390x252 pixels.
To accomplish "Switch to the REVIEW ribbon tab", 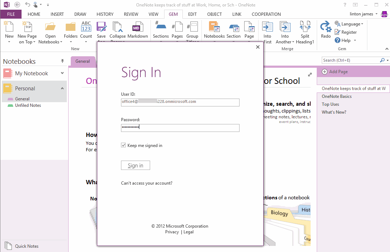I will pyautogui.click(x=131, y=14).
